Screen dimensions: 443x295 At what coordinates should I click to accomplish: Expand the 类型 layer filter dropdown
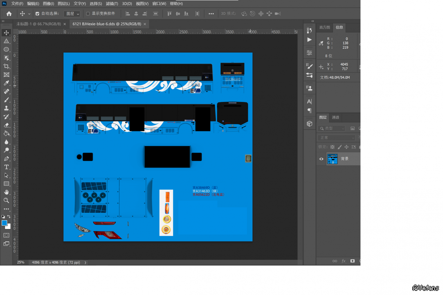click(x=331, y=128)
